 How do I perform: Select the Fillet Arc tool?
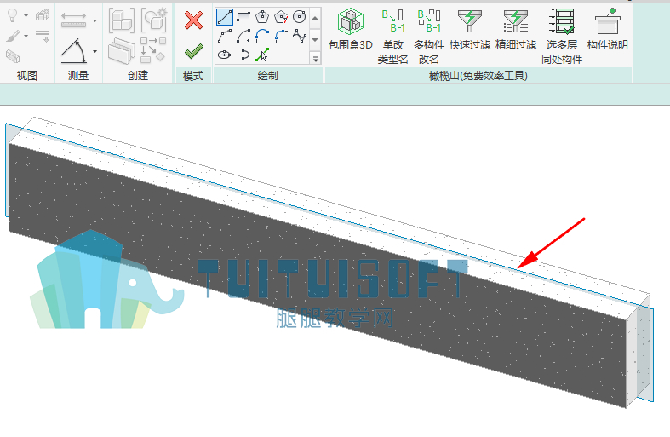coord(281,36)
